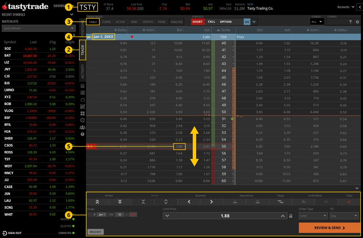Open the list view sidebar icon
The width and height of the screenshot is (363, 238).
(x=82, y=93)
